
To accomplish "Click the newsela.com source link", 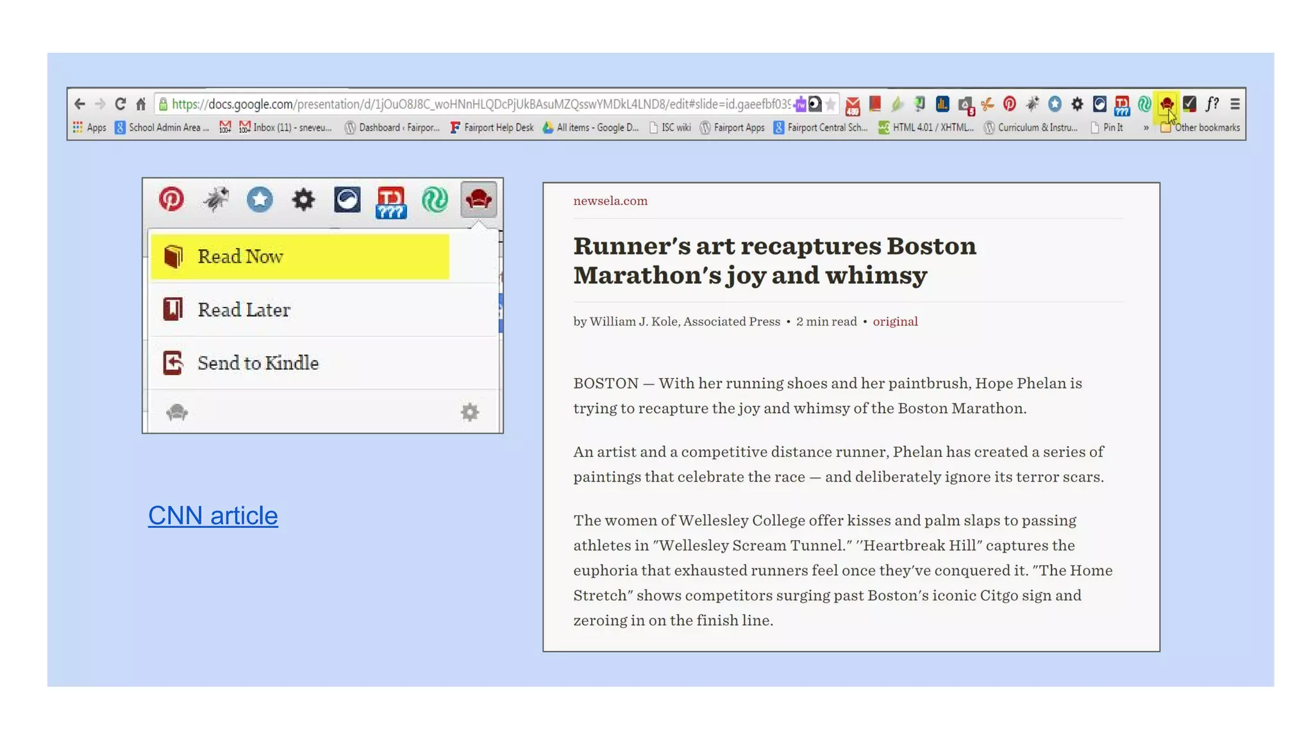I will tap(610, 201).
